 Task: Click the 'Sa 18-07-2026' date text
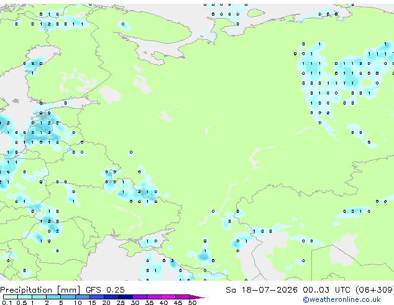tap(262, 290)
